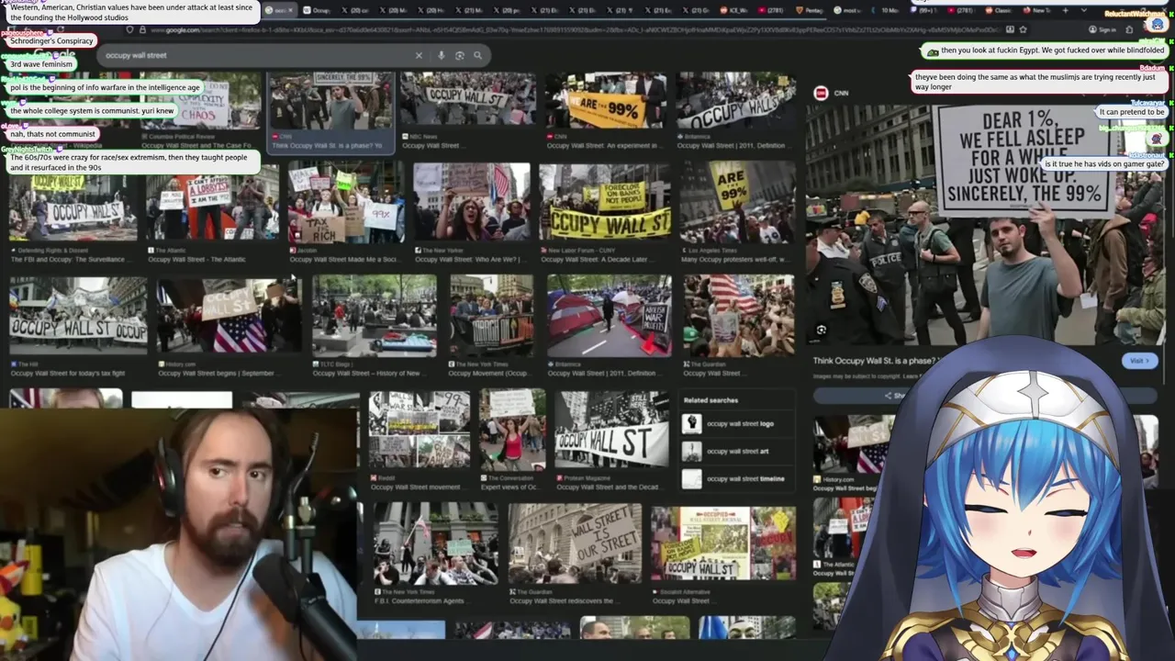
Task: Open NBC News Occupy Wall Street image result
Action: [x=467, y=101]
